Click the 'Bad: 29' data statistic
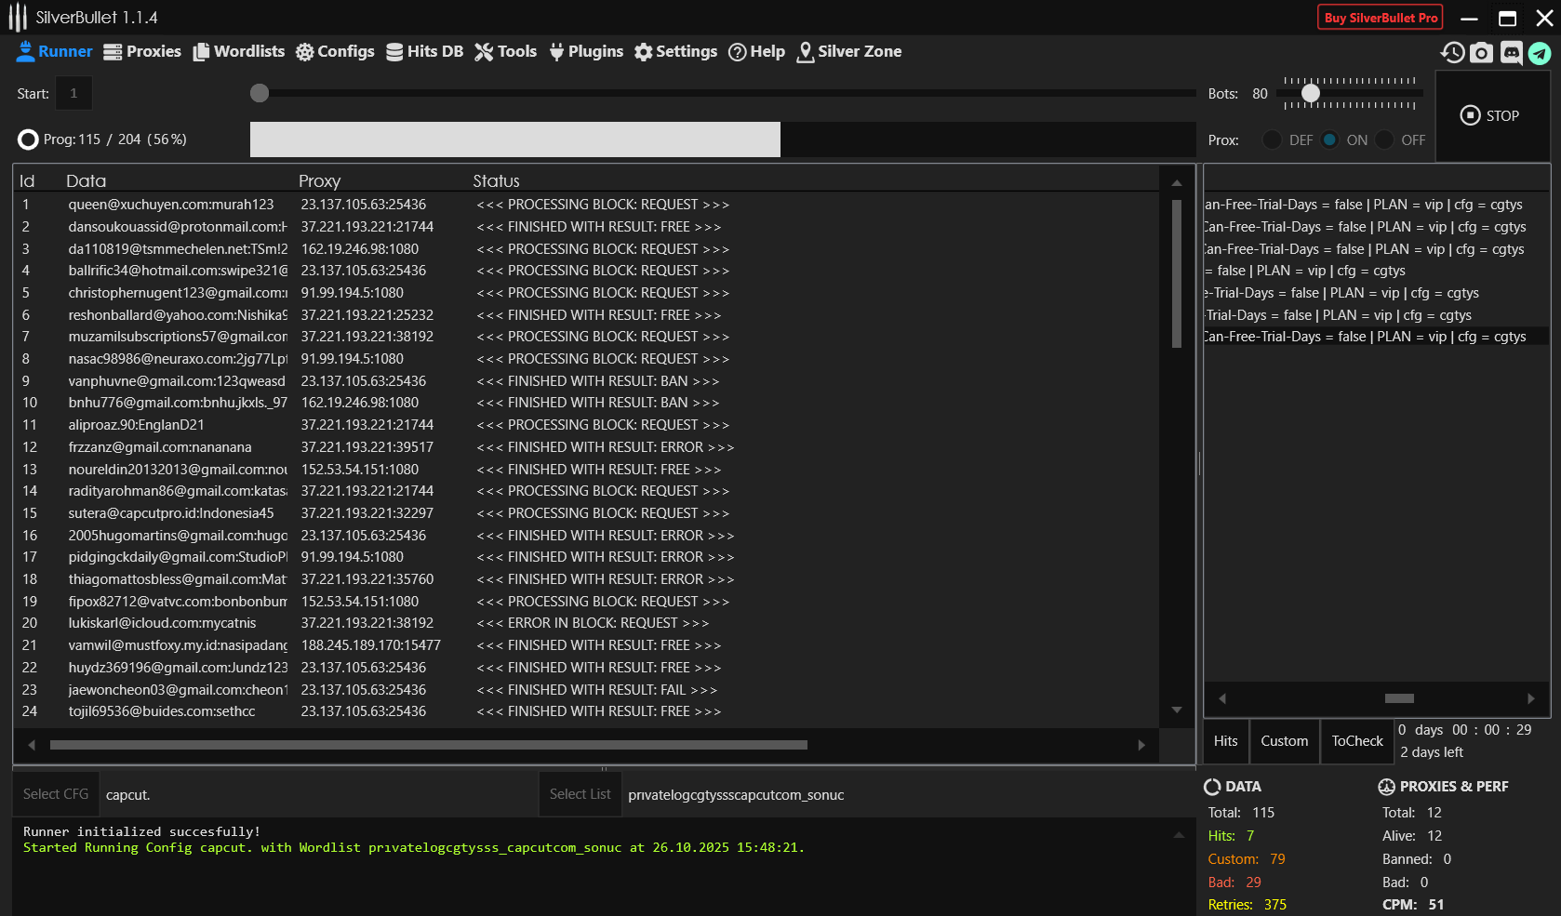This screenshot has width=1561, height=916. (1234, 883)
